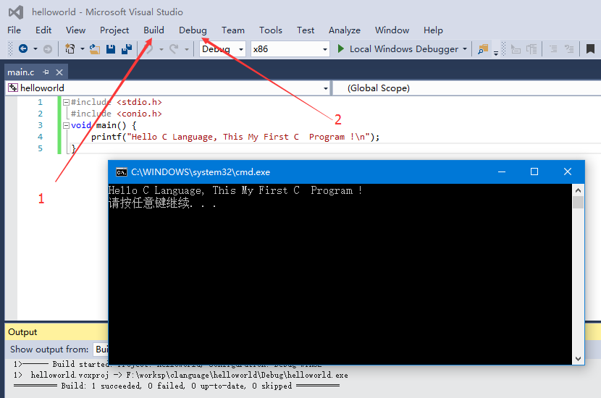This screenshot has height=398, width=601.
Task: Open the Debug menu
Action: click(x=193, y=30)
